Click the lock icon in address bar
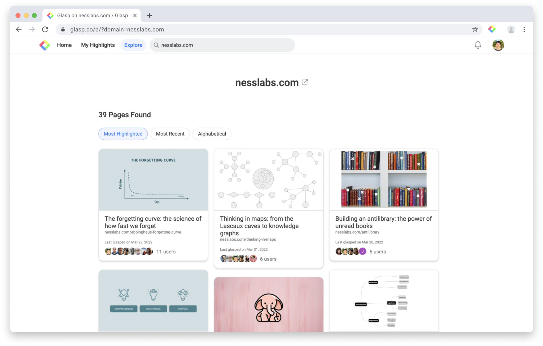This screenshot has width=543, height=346. 63,29
